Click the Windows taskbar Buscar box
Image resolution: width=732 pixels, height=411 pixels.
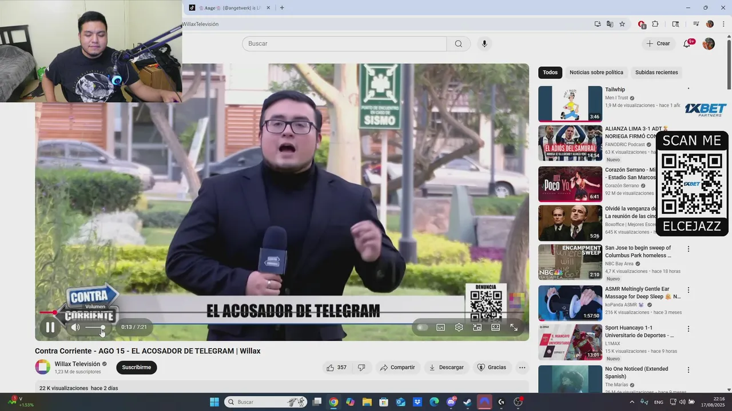[x=265, y=402]
